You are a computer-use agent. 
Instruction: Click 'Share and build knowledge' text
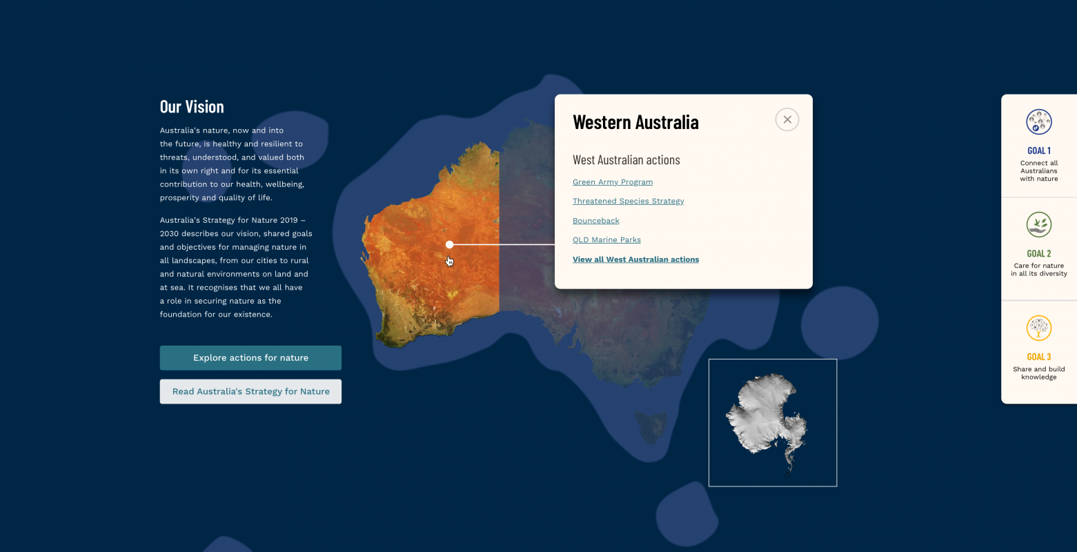tap(1039, 373)
